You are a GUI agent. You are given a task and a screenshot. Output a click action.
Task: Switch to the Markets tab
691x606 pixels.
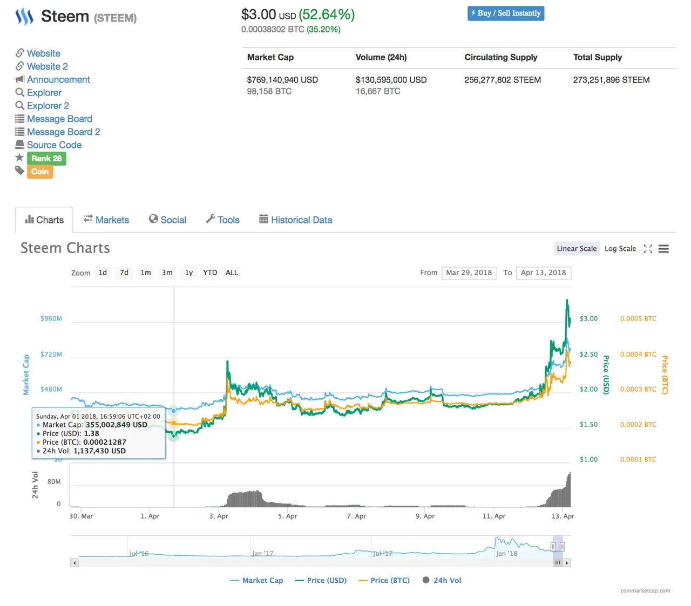(x=106, y=220)
